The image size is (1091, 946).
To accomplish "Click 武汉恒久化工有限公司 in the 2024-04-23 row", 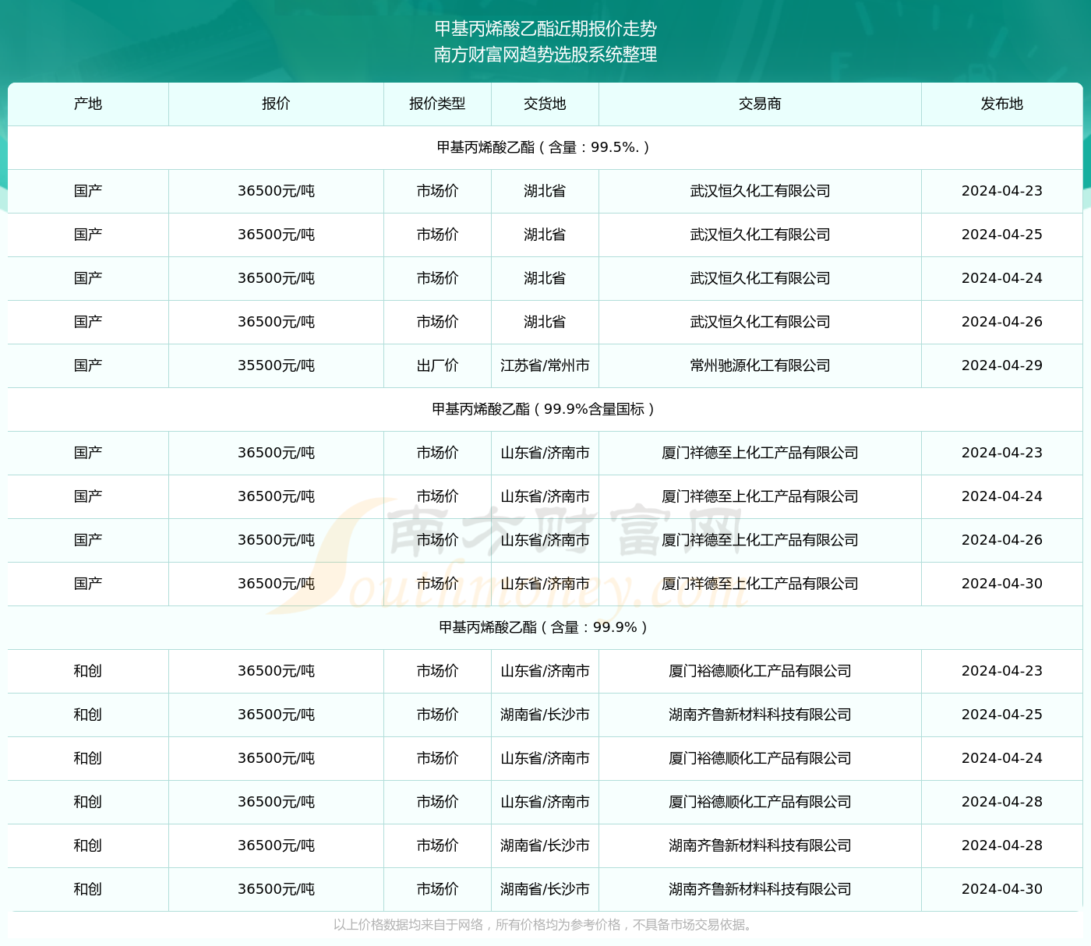I will tap(760, 191).
